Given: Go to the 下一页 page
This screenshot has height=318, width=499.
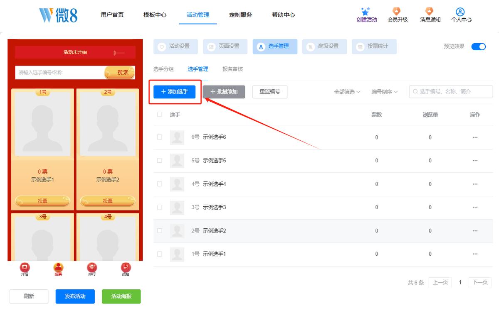Looking at the screenshot, I should coord(480,283).
